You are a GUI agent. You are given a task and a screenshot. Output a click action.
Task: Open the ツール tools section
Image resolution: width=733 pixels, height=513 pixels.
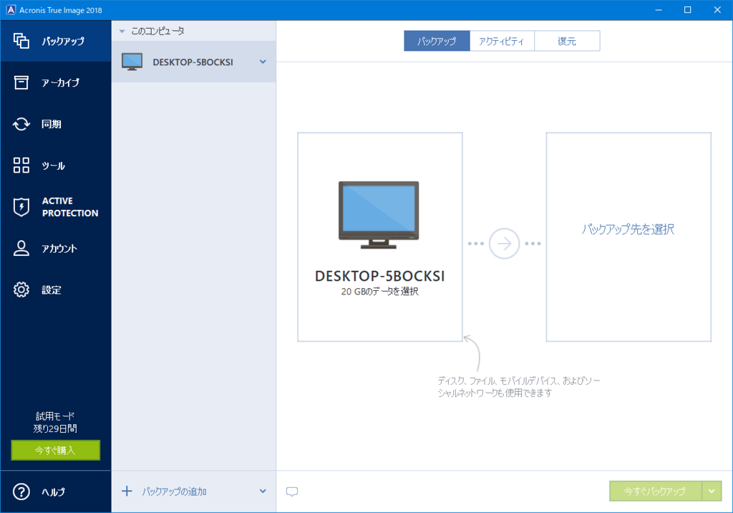(x=56, y=166)
